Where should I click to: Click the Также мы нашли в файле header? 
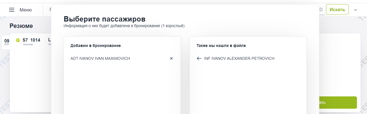point(221,45)
